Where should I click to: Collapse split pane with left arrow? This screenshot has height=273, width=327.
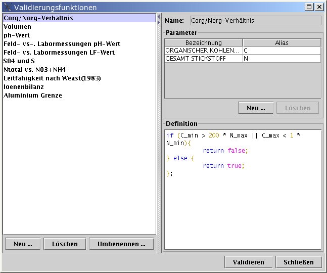coord(159,17)
